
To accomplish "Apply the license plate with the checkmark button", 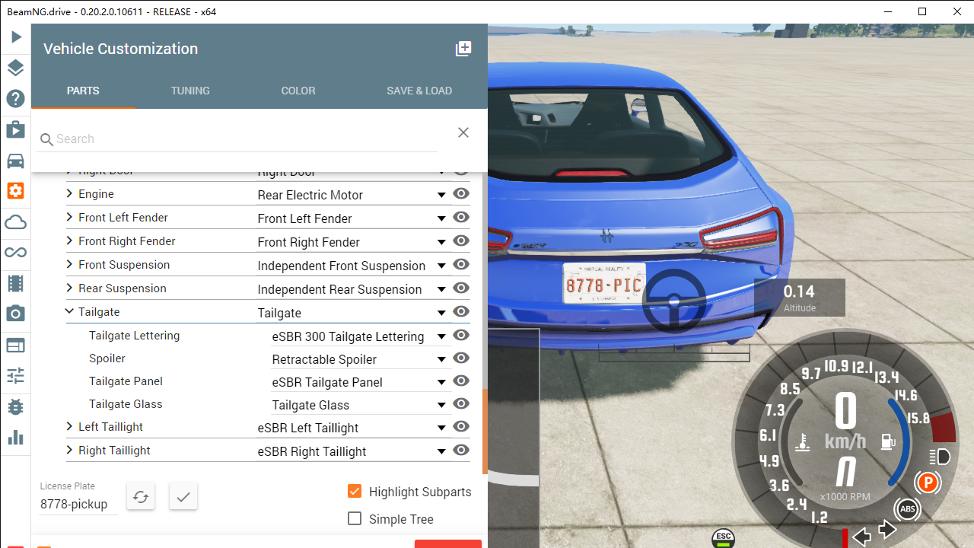I will coord(183,497).
